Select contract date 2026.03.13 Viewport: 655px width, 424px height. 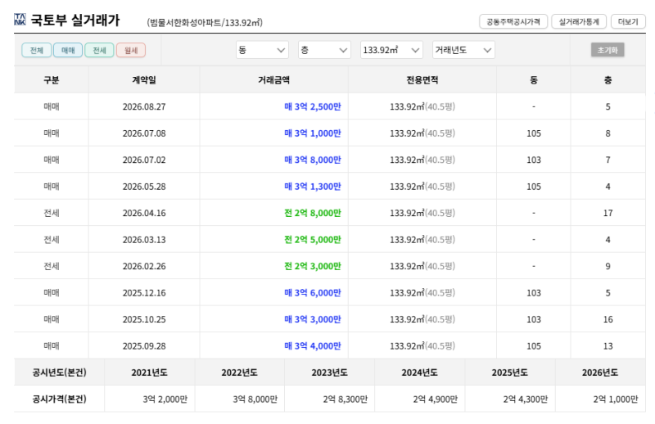point(144,239)
